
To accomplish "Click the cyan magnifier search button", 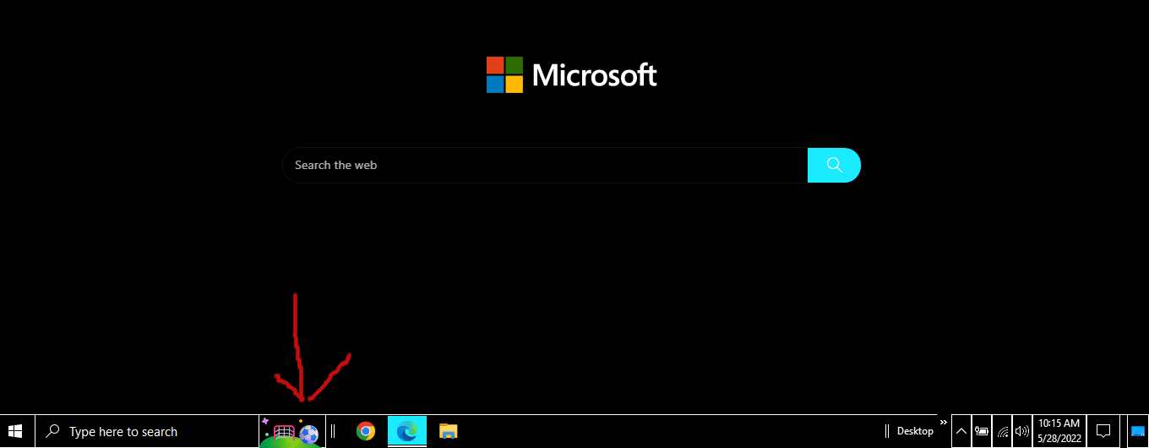I will coord(834,165).
